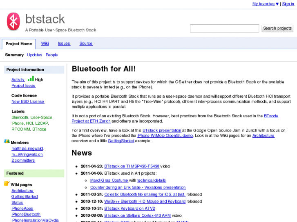
Task: Focus the project search input field
Action: [x=224, y=29]
